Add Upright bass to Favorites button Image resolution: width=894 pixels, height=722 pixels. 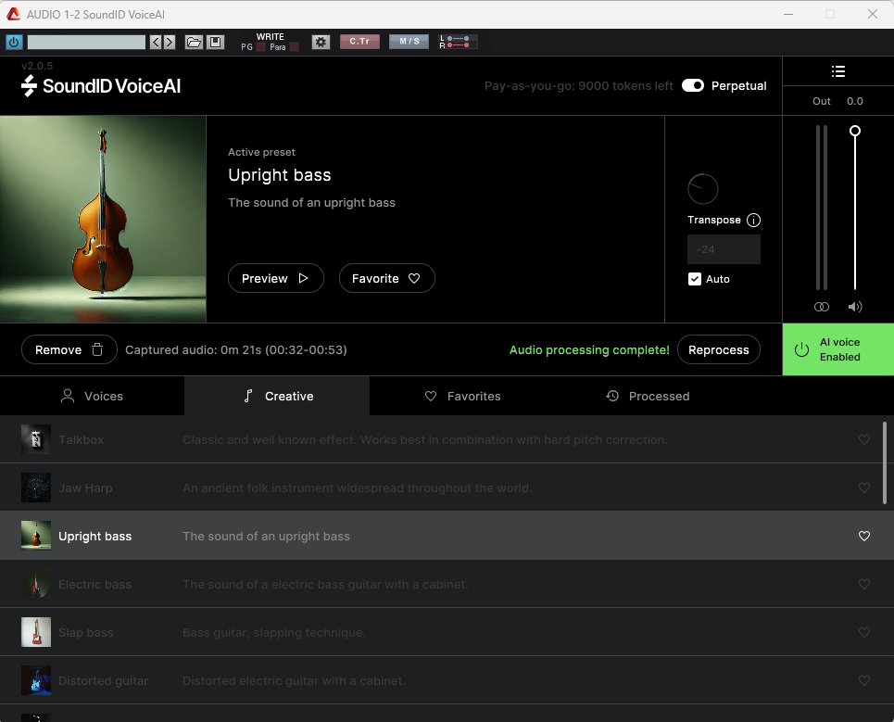[387, 278]
